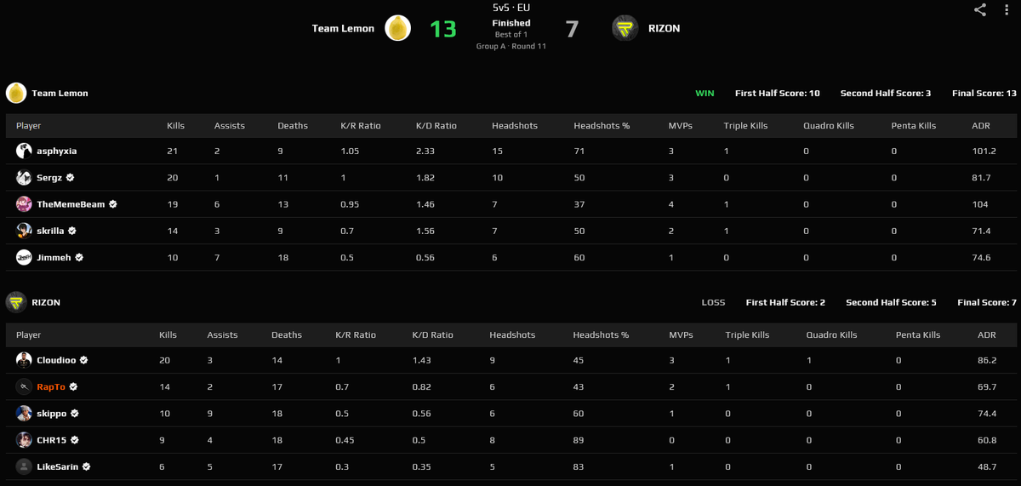
Task: Open skrilla player name link
Action: click(51, 231)
